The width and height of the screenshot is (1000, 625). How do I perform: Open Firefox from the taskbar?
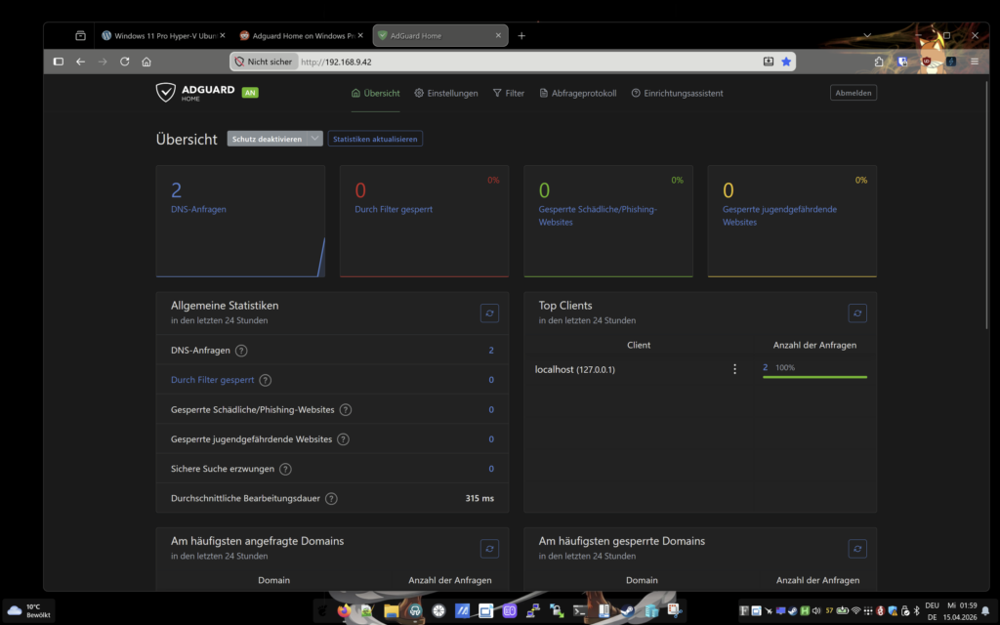click(x=344, y=611)
